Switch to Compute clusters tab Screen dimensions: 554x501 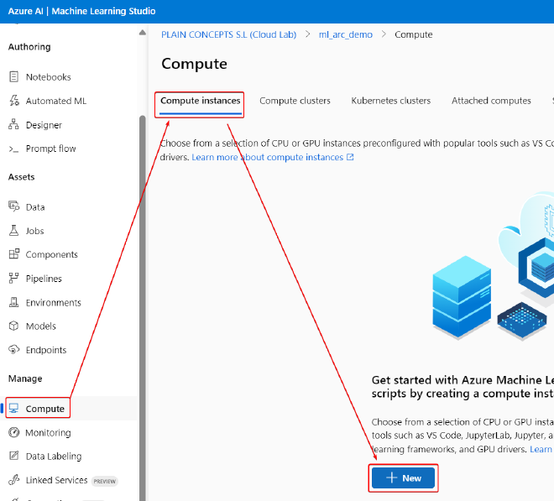[x=295, y=101]
